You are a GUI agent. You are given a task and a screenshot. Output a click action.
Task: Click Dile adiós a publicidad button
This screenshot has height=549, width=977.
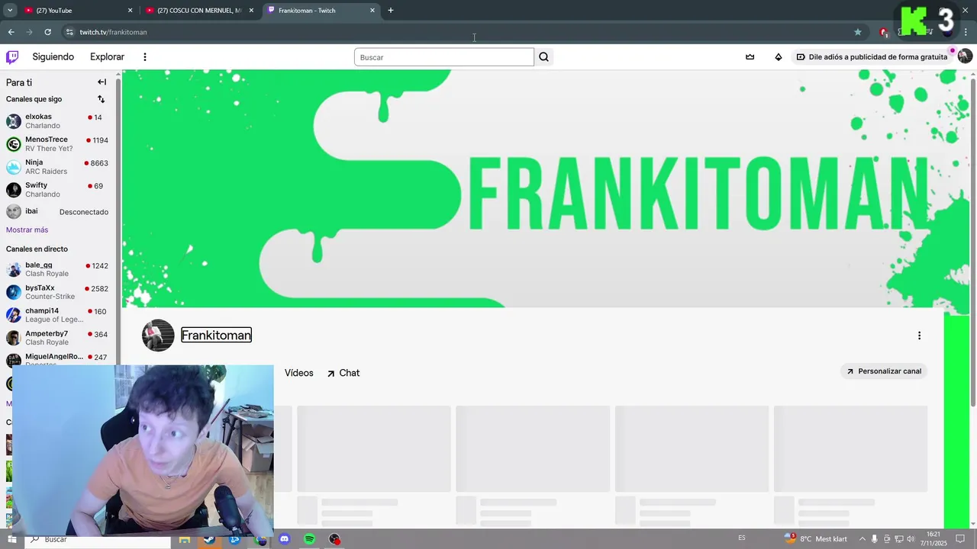[x=872, y=56]
